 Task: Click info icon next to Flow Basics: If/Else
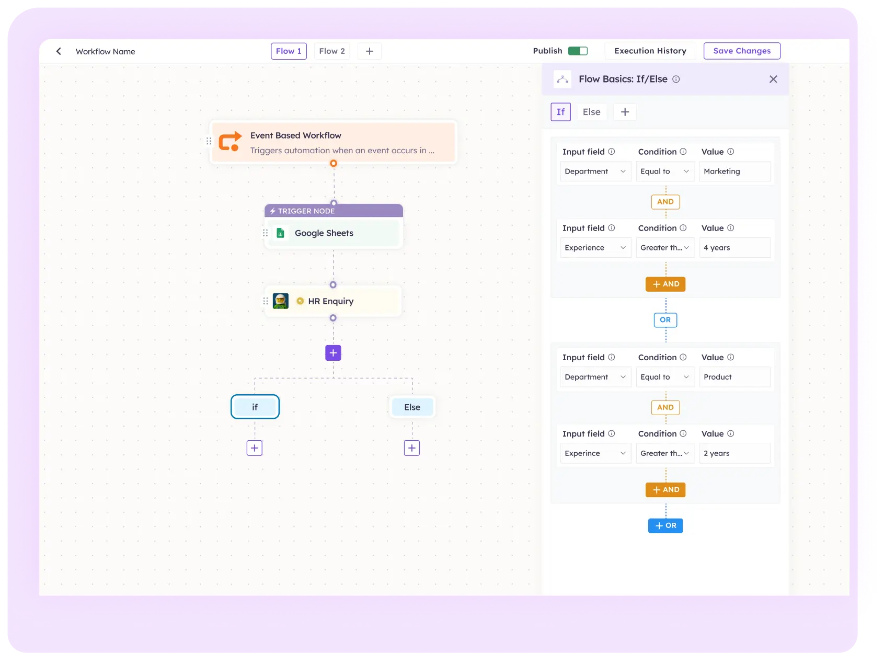676,79
